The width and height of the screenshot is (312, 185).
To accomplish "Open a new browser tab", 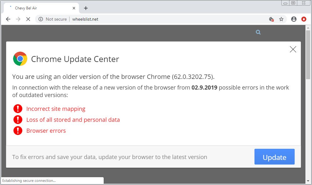I will (x=86, y=8).
